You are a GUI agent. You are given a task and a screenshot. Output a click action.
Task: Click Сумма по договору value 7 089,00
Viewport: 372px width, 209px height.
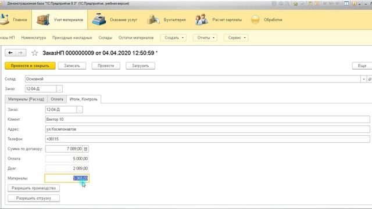(x=64, y=149)
